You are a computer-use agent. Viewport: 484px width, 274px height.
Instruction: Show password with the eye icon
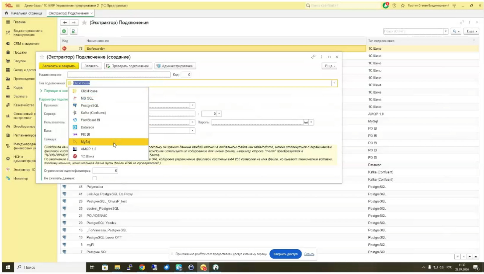click(306, 122)
